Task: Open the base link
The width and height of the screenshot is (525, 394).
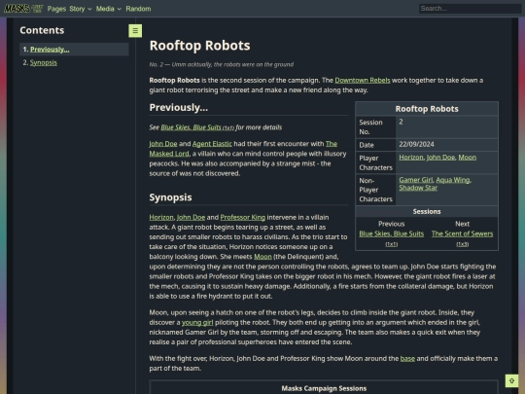Action: (x=407, y=358)
